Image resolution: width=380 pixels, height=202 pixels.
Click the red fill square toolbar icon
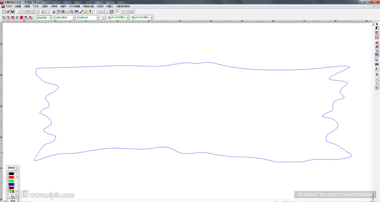pyautogui.click(x=22, y=17)
